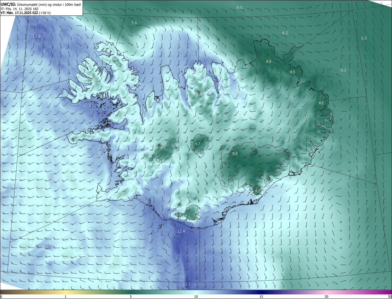Image resolution: width=392 pixels, height=299 pixels.
Task: Click the colorbar tick label 30
Action: point(326,297)
